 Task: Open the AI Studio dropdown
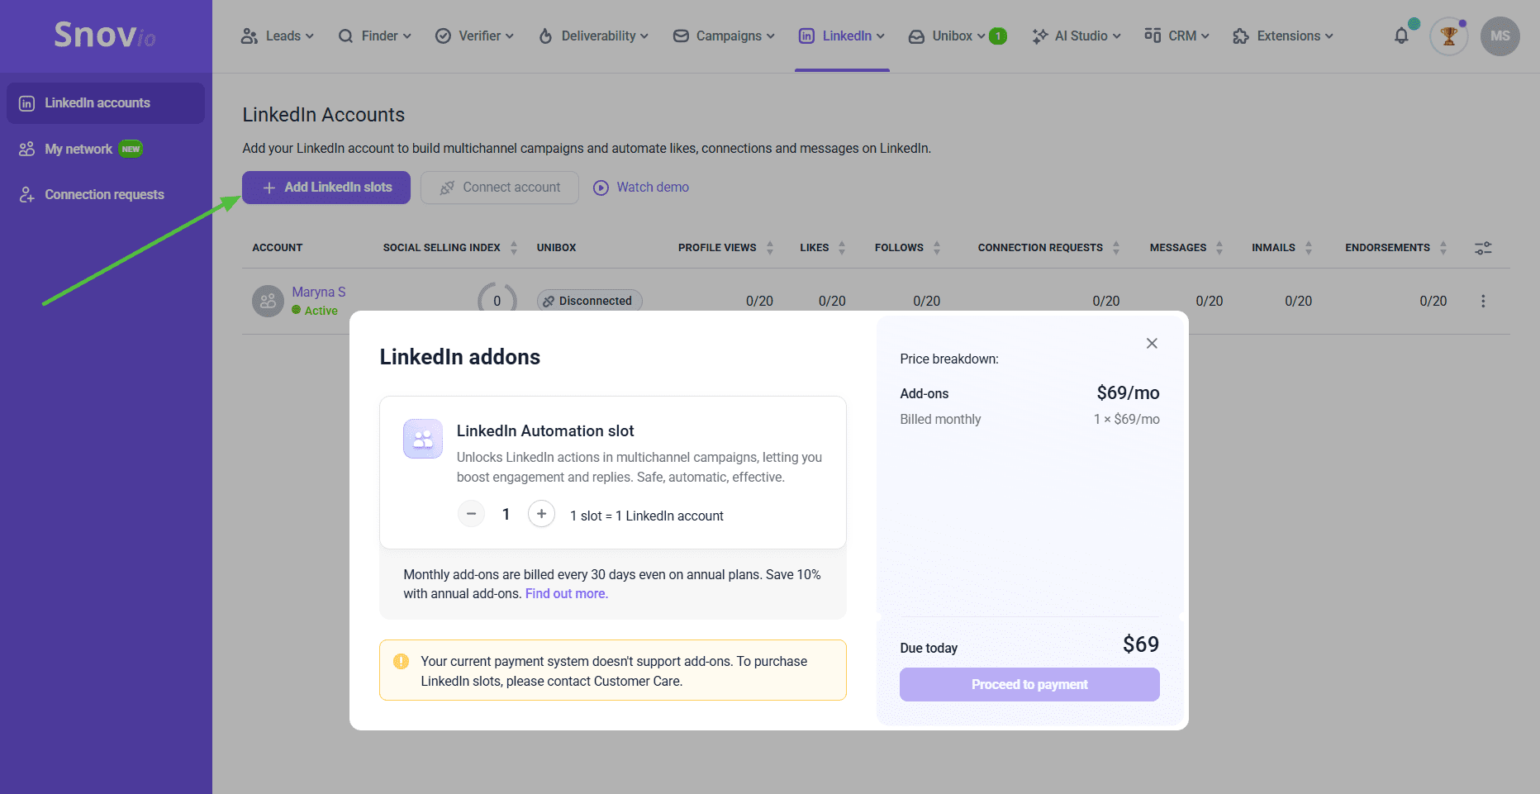pyautogui.click(x=1077, y=36)
